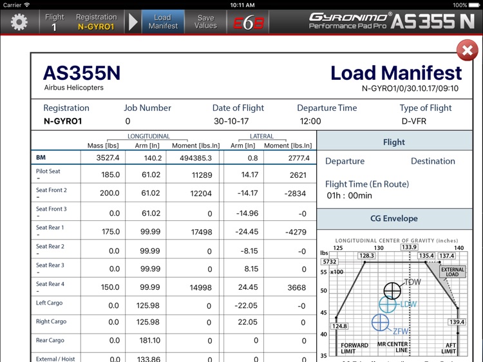Tap the EXTERNAL LOAD label on chart
The width and height of the screenshot is (483, 362).
pyautogui.click(x=452, y=272)
